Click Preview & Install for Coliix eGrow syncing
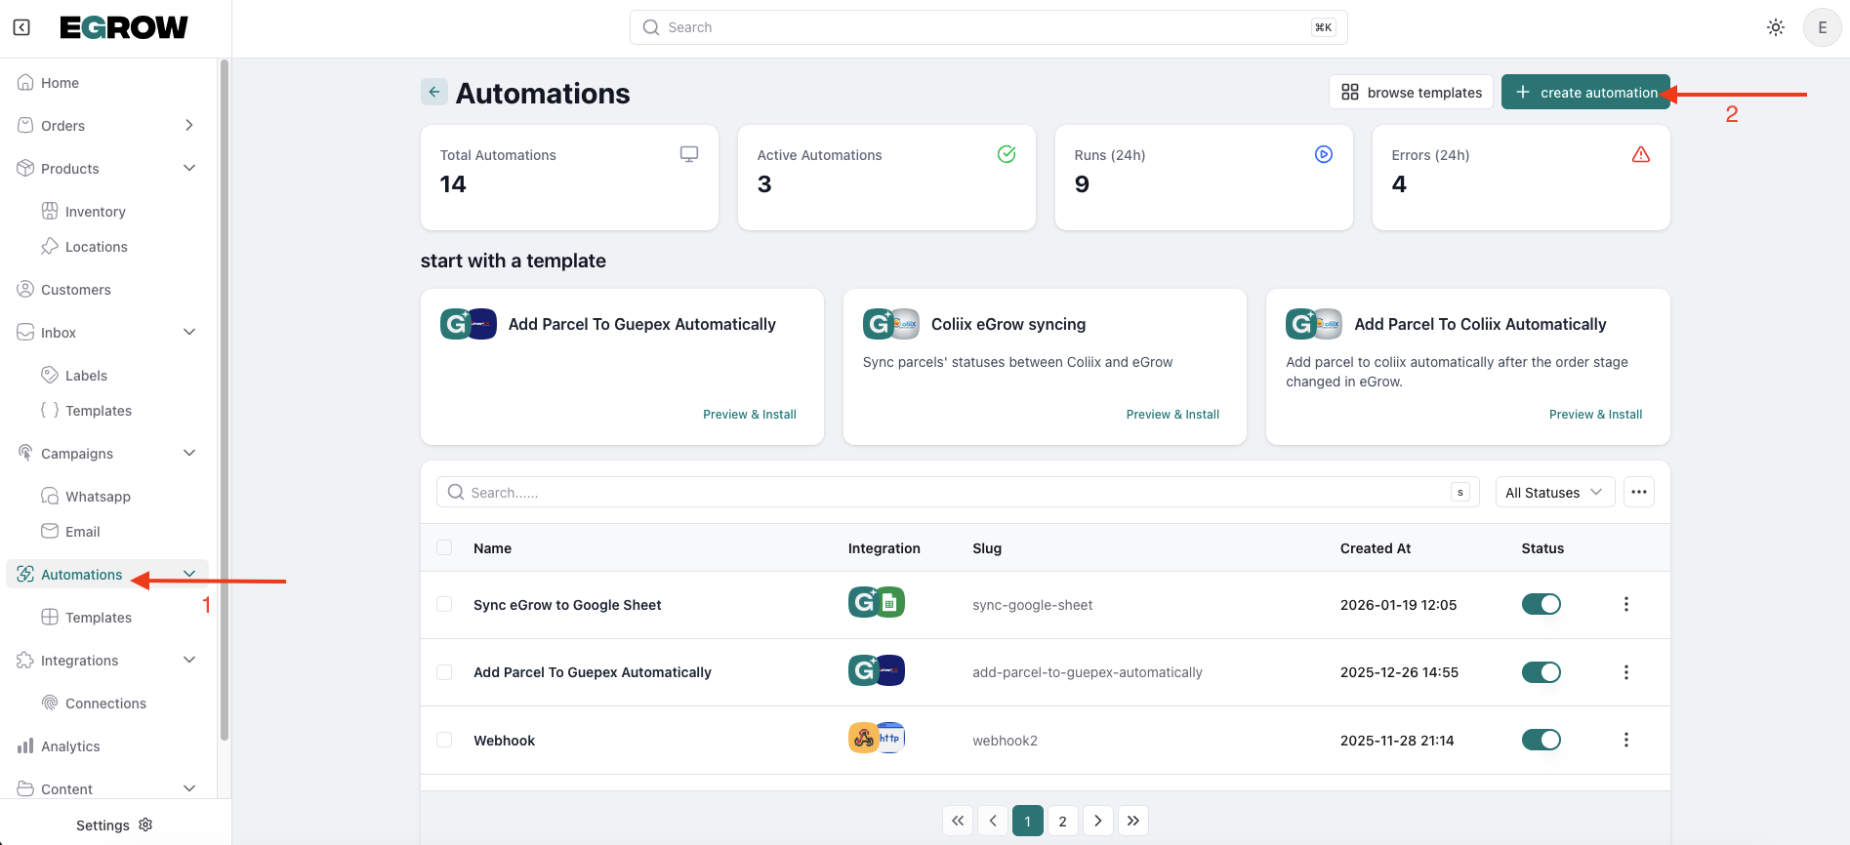Screen dimensions: 1850x845 pos(1172,414)
